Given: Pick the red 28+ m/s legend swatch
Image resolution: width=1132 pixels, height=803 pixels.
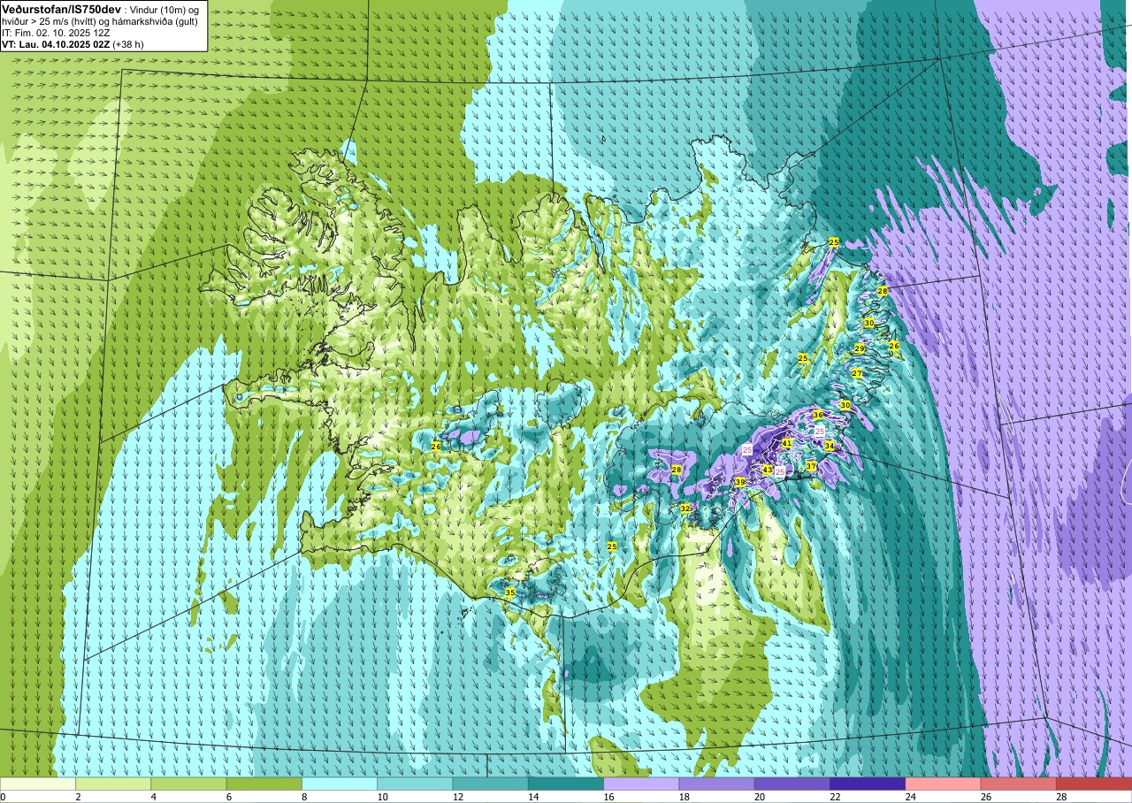Looking at the screenshot, I should 1093,784.
